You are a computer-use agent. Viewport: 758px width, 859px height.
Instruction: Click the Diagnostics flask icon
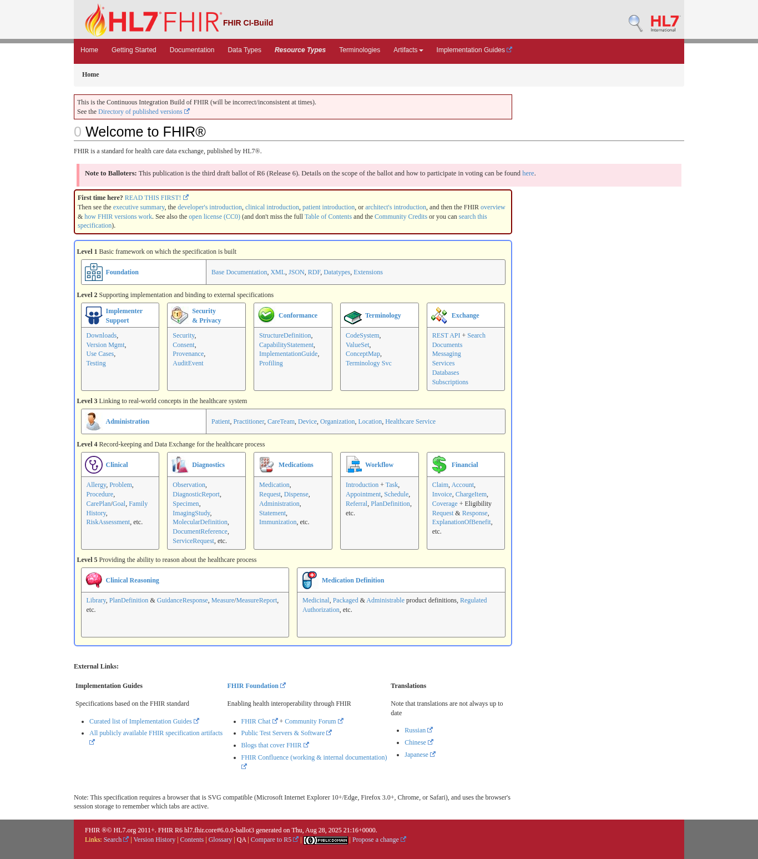pyautogui.click(x=180, y=465)
